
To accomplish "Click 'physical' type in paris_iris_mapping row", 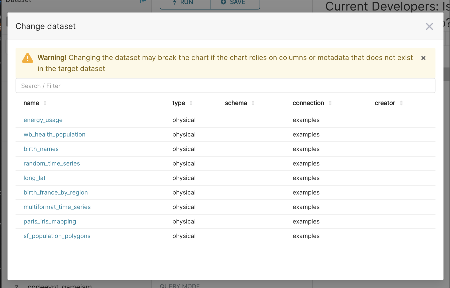I will pyautogui.click(x=184, y=221).
